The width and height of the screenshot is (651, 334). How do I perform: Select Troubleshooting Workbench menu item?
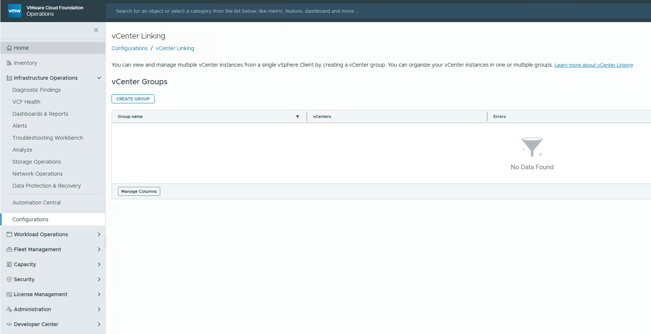tap(48, 138)
